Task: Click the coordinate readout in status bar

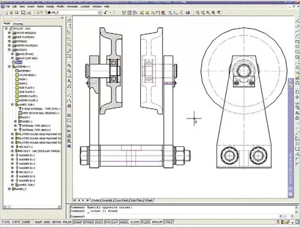Action: pyautogui.click(x=16, y=222)
